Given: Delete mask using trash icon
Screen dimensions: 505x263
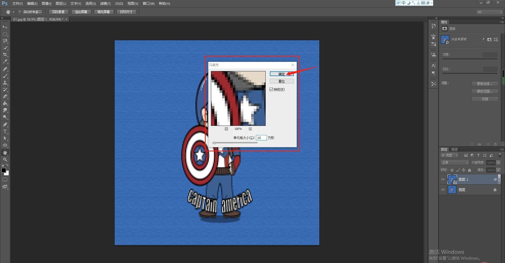Looking at the screenshot, I should coord(496,144).
